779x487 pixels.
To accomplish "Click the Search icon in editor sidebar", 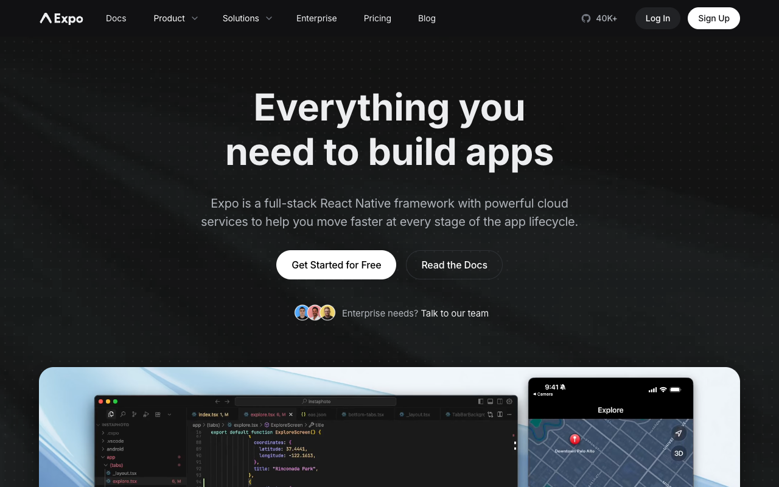I will tap(123, 415).
